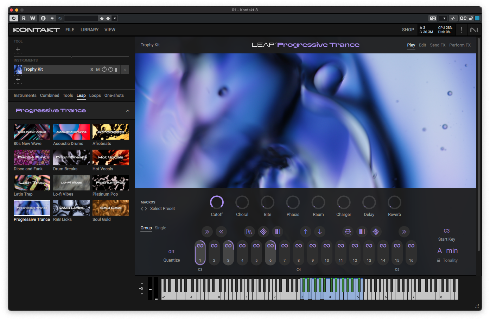Viewport: 490px width, 320px height.
Task: Click the second diamond pattern icon
Action: [x=376, y=231]
